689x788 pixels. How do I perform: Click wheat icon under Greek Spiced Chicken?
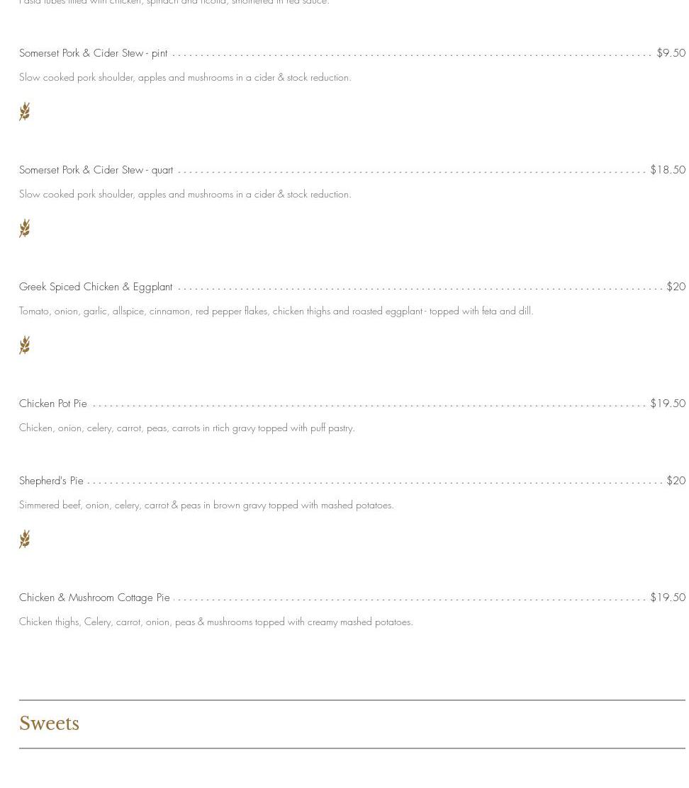pos(25,346)
